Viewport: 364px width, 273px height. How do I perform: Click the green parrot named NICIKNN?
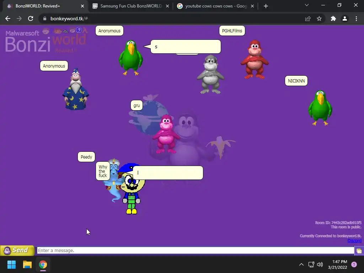(x=320, y=108)
